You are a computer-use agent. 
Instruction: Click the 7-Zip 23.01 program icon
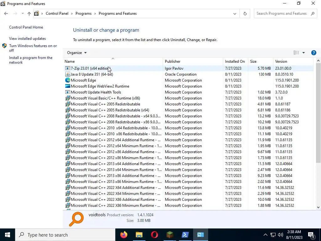(68, 68)
